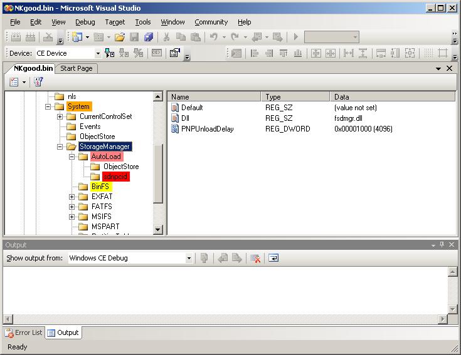Select the Dll registry value
The width and height of the screenshot is (461, 355).
[x=185, y=118]
